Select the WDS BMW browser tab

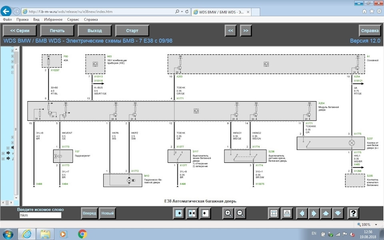point(221,12)
